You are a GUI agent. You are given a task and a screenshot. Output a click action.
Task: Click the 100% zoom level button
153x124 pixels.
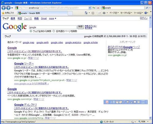(x=142, y=122)
